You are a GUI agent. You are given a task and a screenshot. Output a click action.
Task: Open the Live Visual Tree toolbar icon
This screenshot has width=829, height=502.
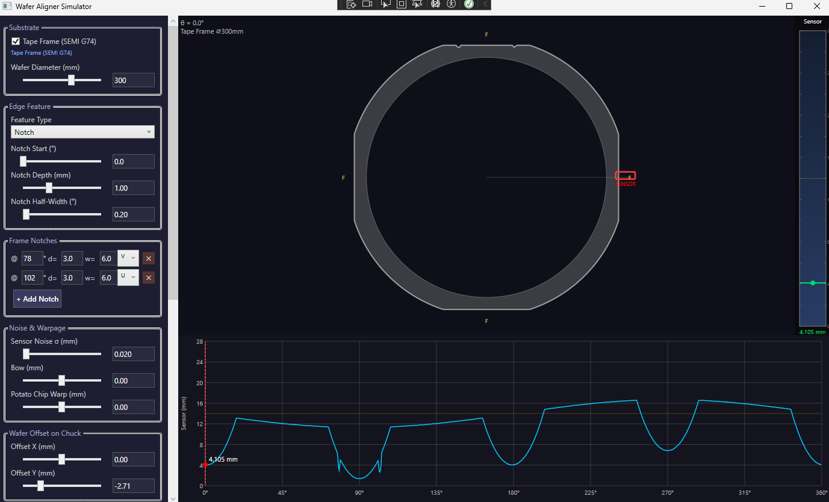[x=352, y=4]
